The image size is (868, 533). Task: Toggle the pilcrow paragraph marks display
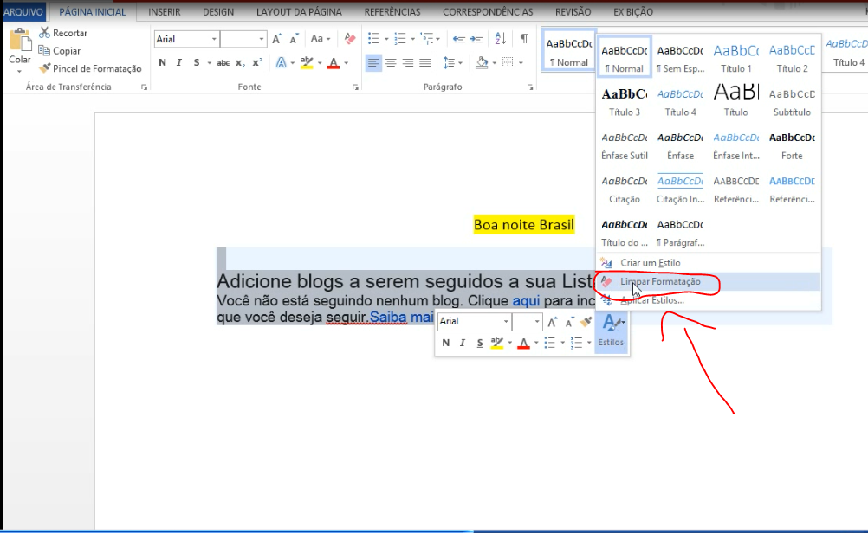click(x=524, y=38)
